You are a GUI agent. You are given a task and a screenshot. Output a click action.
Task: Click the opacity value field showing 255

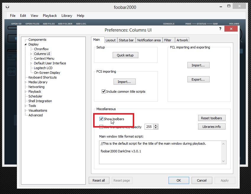pos(149,127)
